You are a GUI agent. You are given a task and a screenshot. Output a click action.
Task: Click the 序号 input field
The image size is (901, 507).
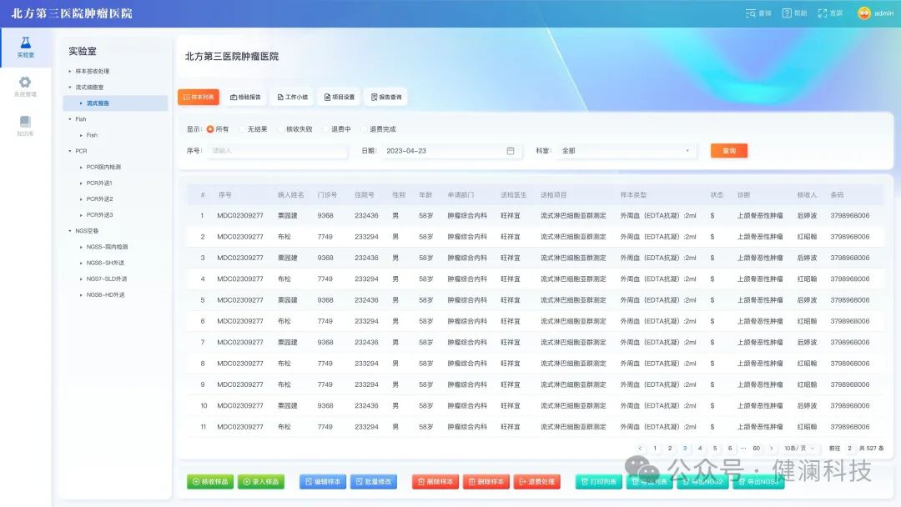click(x=277, y=151)
